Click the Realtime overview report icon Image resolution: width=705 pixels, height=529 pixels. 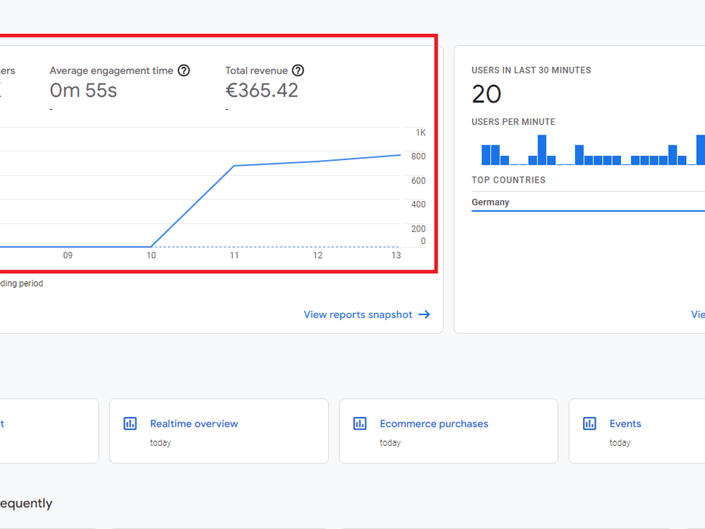pyautogui.click(x=130, y=423)
